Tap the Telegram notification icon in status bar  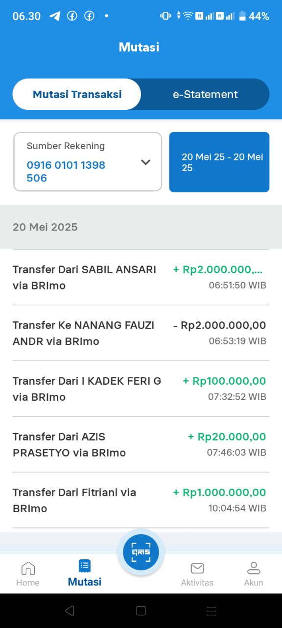(x=55, y=16)
